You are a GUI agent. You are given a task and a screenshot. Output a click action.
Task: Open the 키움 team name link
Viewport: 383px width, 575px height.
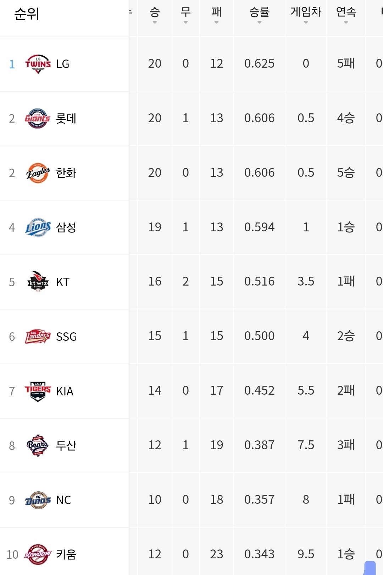click(x=66, y=554)
